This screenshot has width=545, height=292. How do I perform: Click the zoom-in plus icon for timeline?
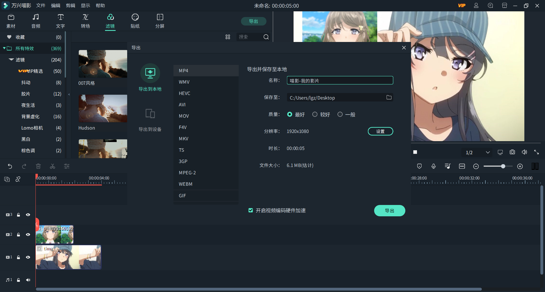(x=520, y=166)
